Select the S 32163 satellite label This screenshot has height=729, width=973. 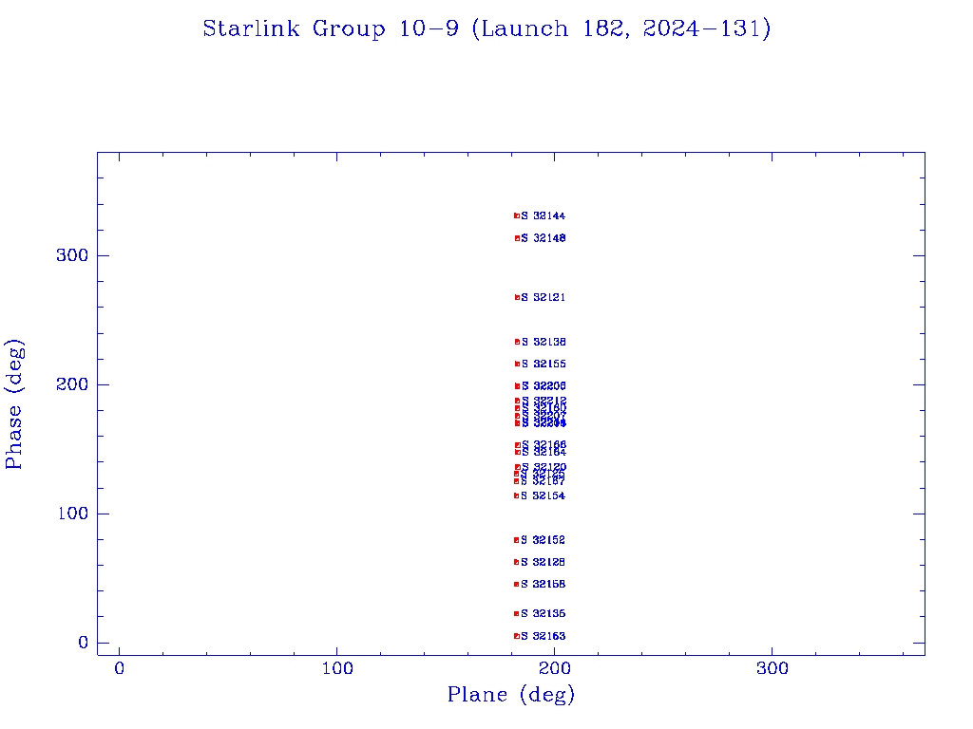click(543, 636)
